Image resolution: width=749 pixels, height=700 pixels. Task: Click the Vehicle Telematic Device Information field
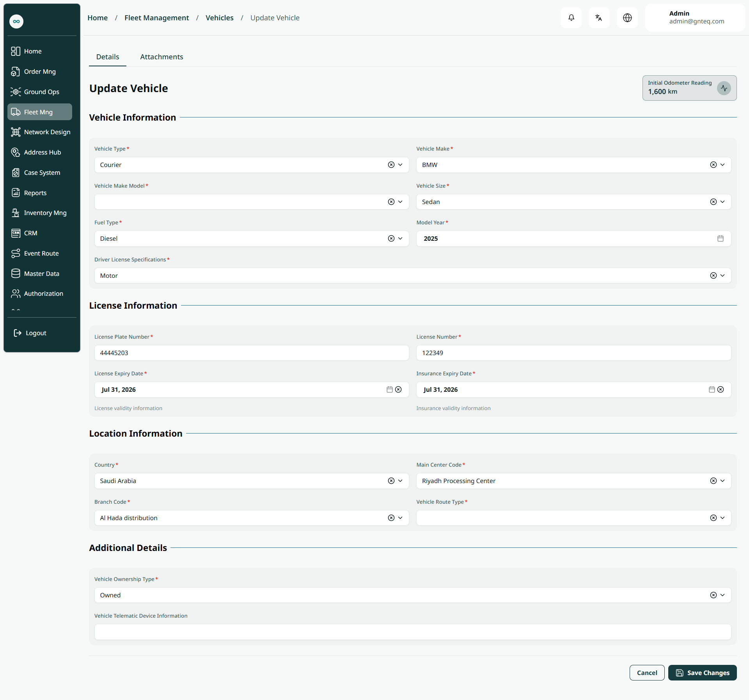[x=413, y=632]
